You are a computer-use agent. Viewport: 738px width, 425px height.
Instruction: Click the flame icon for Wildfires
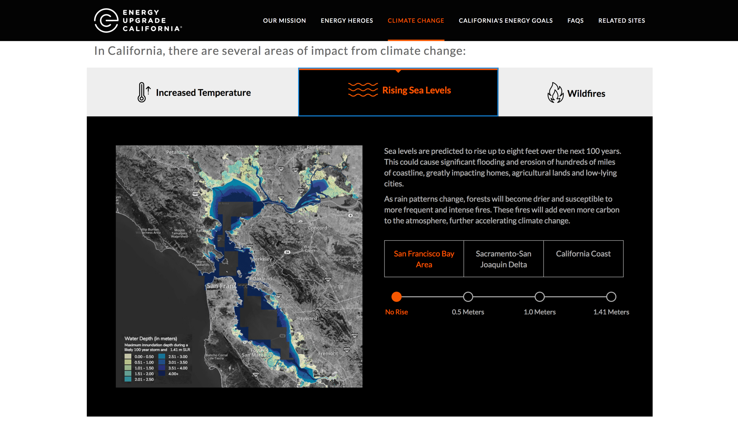tap(555, 93)
